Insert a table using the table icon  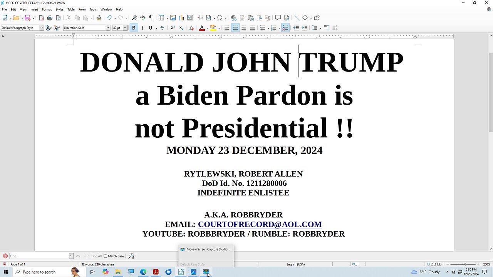(x=161, y=18)
